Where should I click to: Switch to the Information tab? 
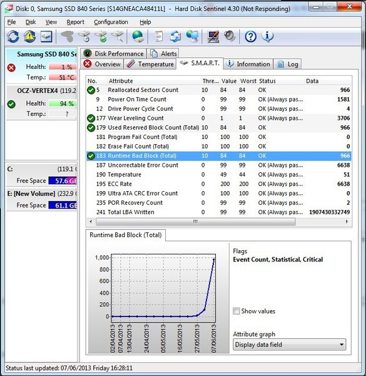coord(248,64)
